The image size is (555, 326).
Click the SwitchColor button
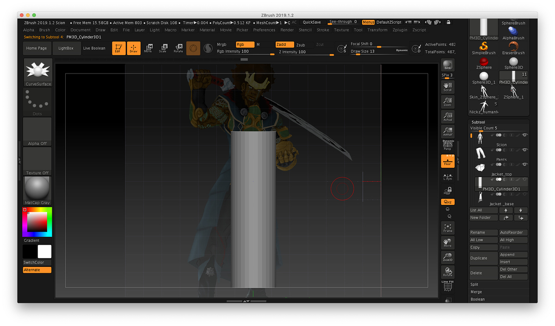[x=37, y=262]
